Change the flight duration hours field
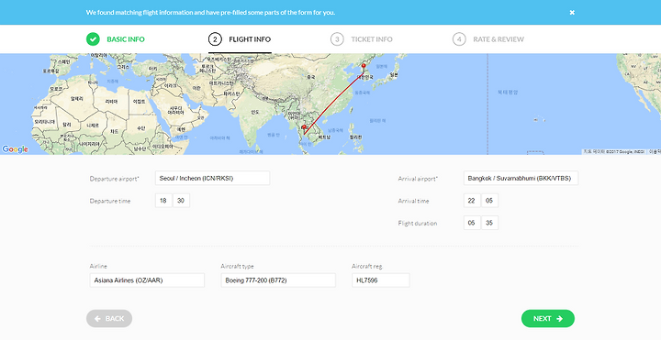Screen dimensions: 661x340 pos(472,223)
